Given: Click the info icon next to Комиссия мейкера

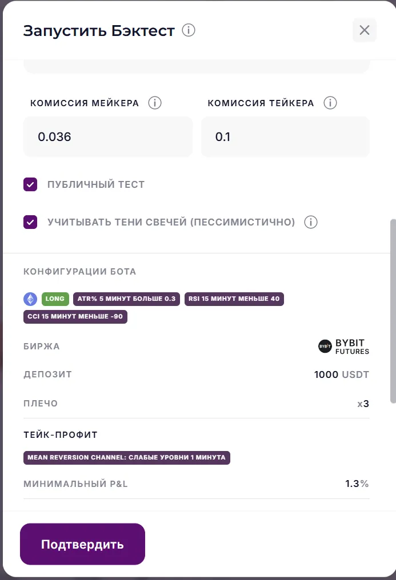Looking at the screenshot, I should [154, 103].
